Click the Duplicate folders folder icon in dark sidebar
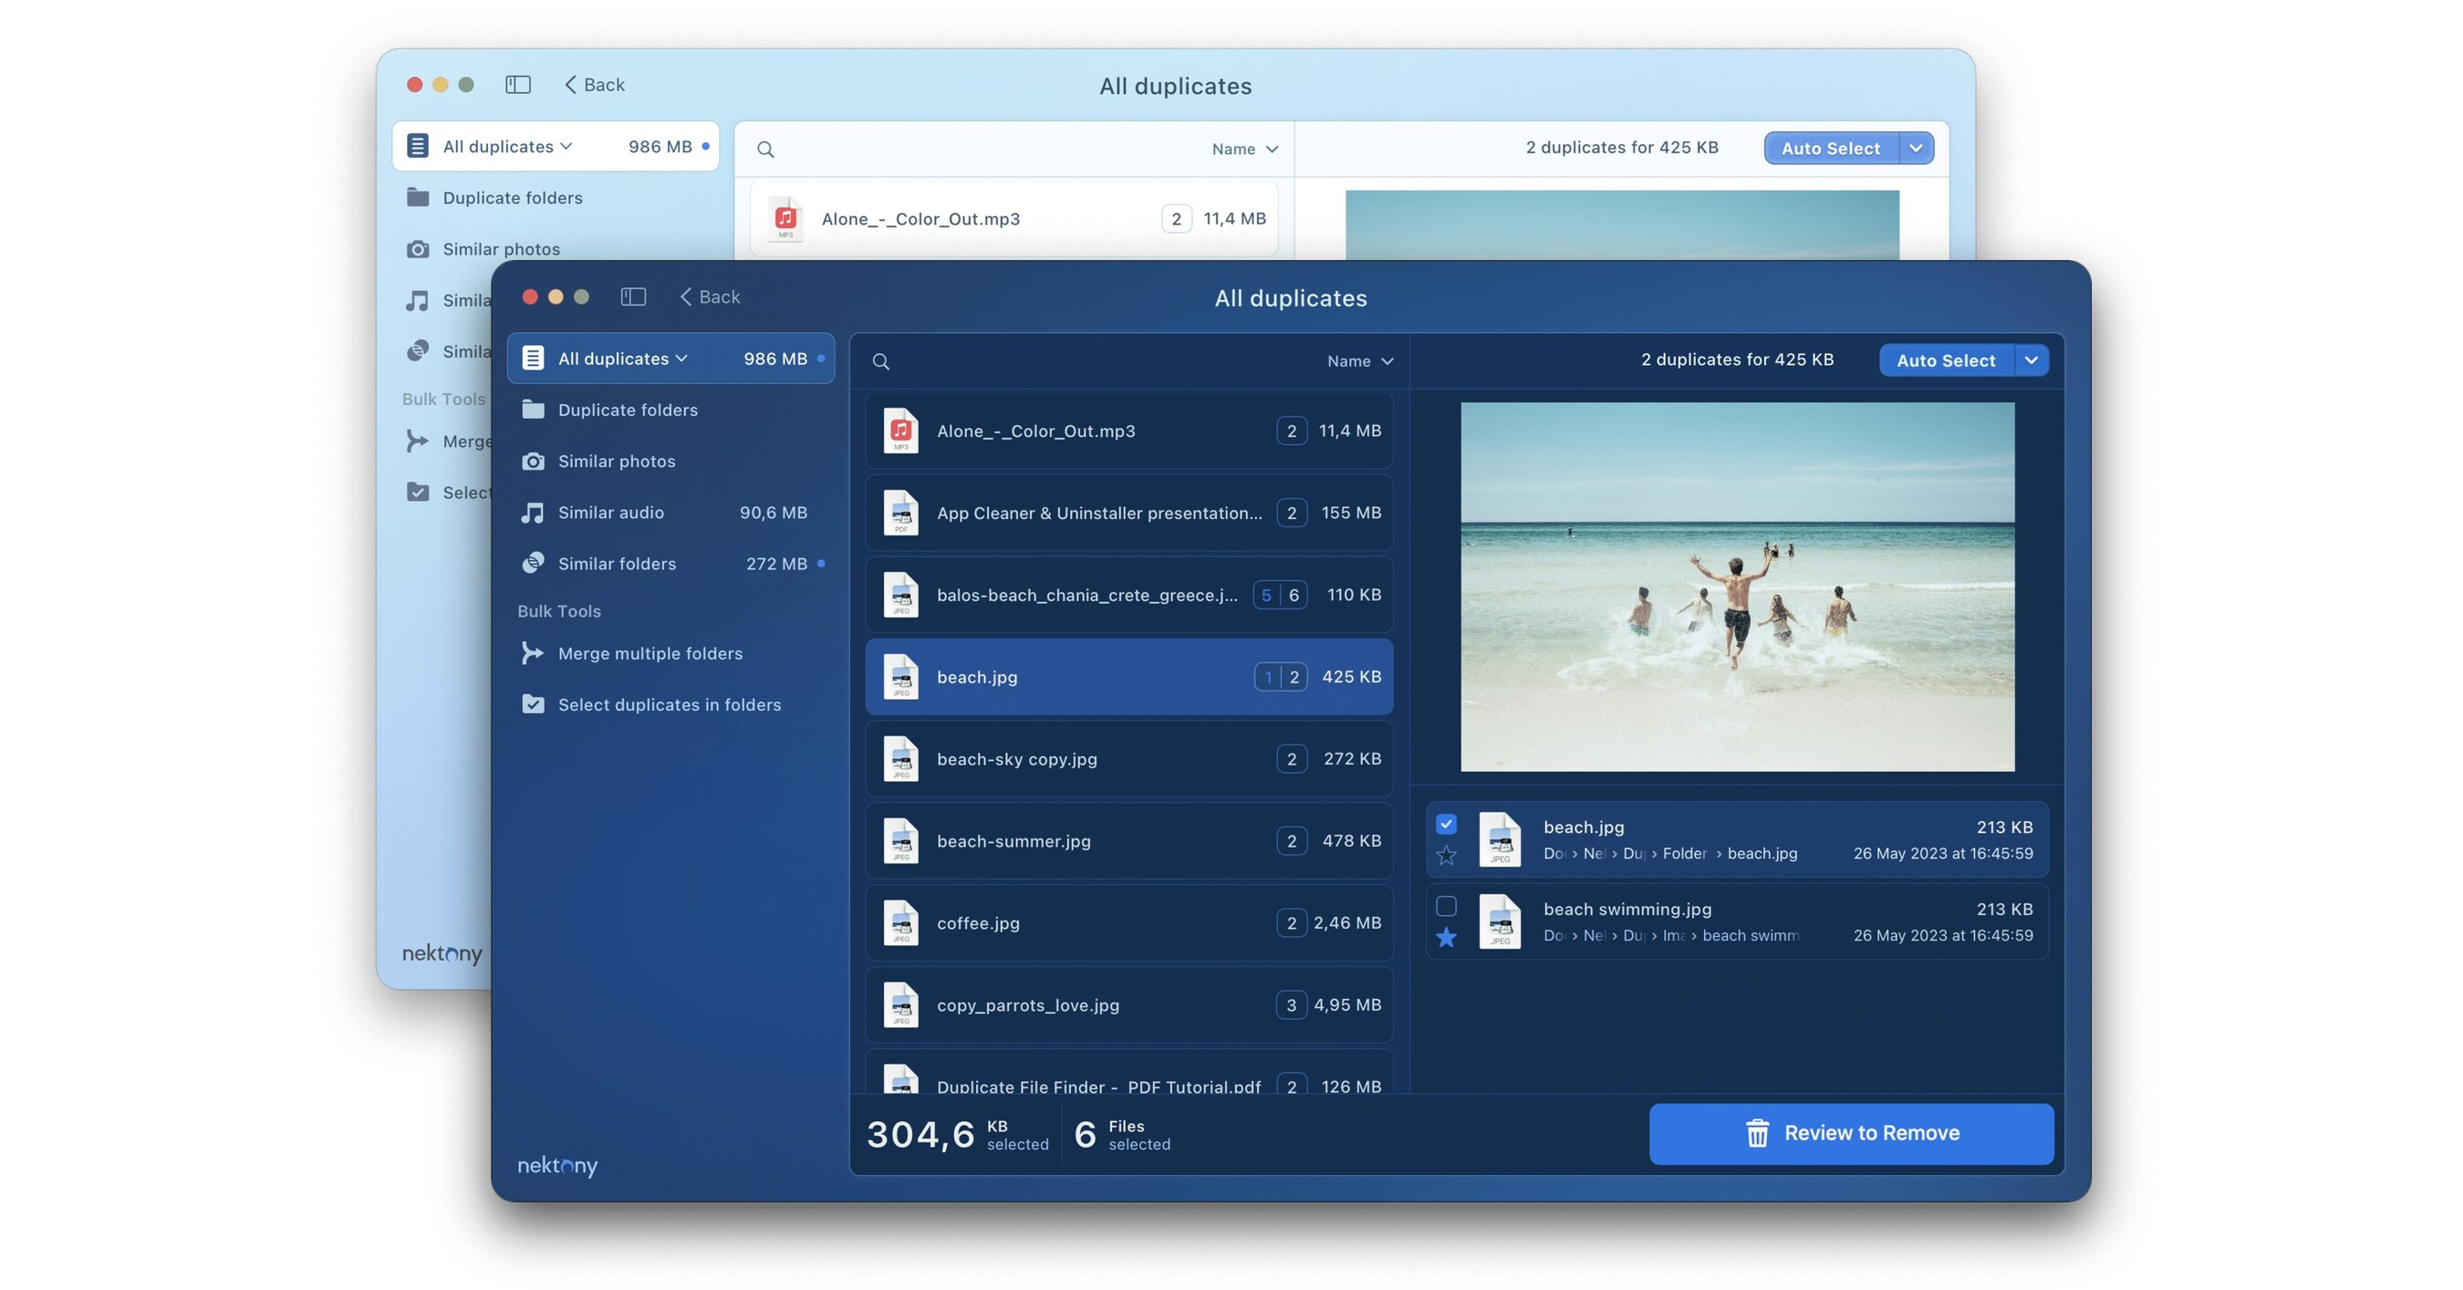The height and width of the screenshot is (1290, 2463). [533, 411]
